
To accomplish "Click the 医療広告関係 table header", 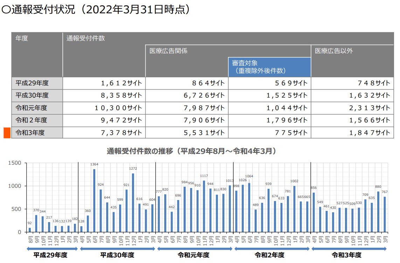I will 228,51.
